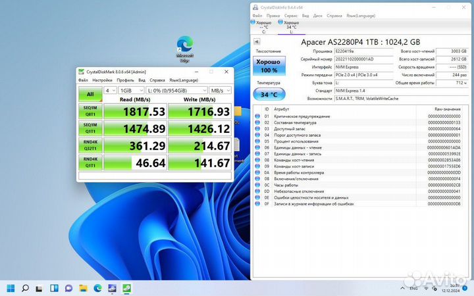Click the CrystalDiskInfo title bar app icon

point(255,7)
